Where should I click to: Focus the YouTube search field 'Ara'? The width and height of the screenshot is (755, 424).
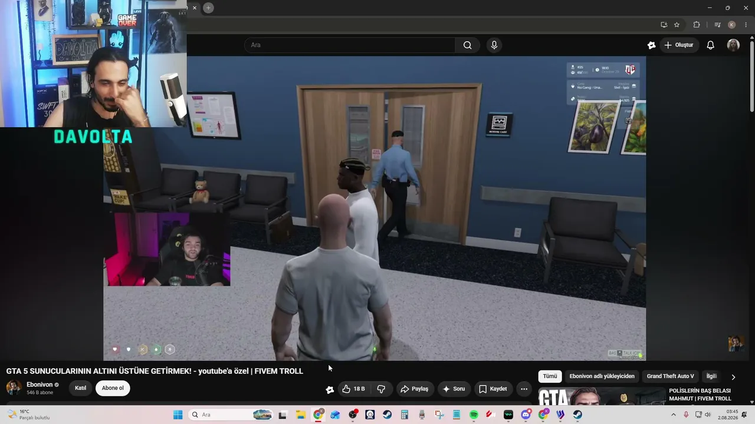point(350,45)
